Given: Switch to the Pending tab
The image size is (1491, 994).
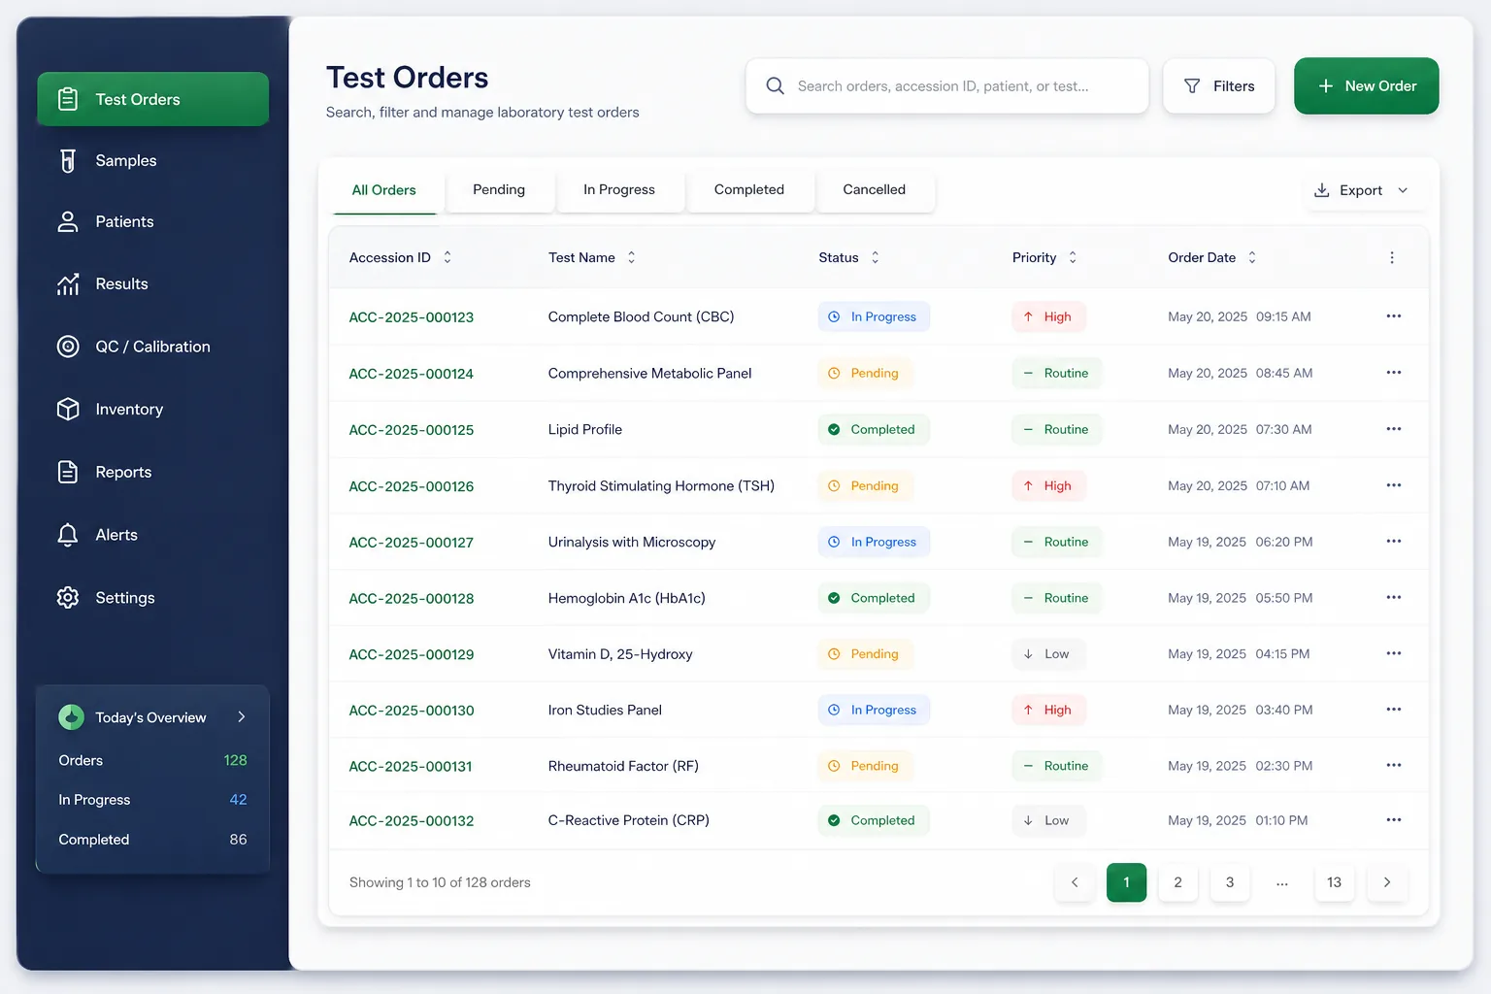Looking at the screenshot, I should click(499, 190).
